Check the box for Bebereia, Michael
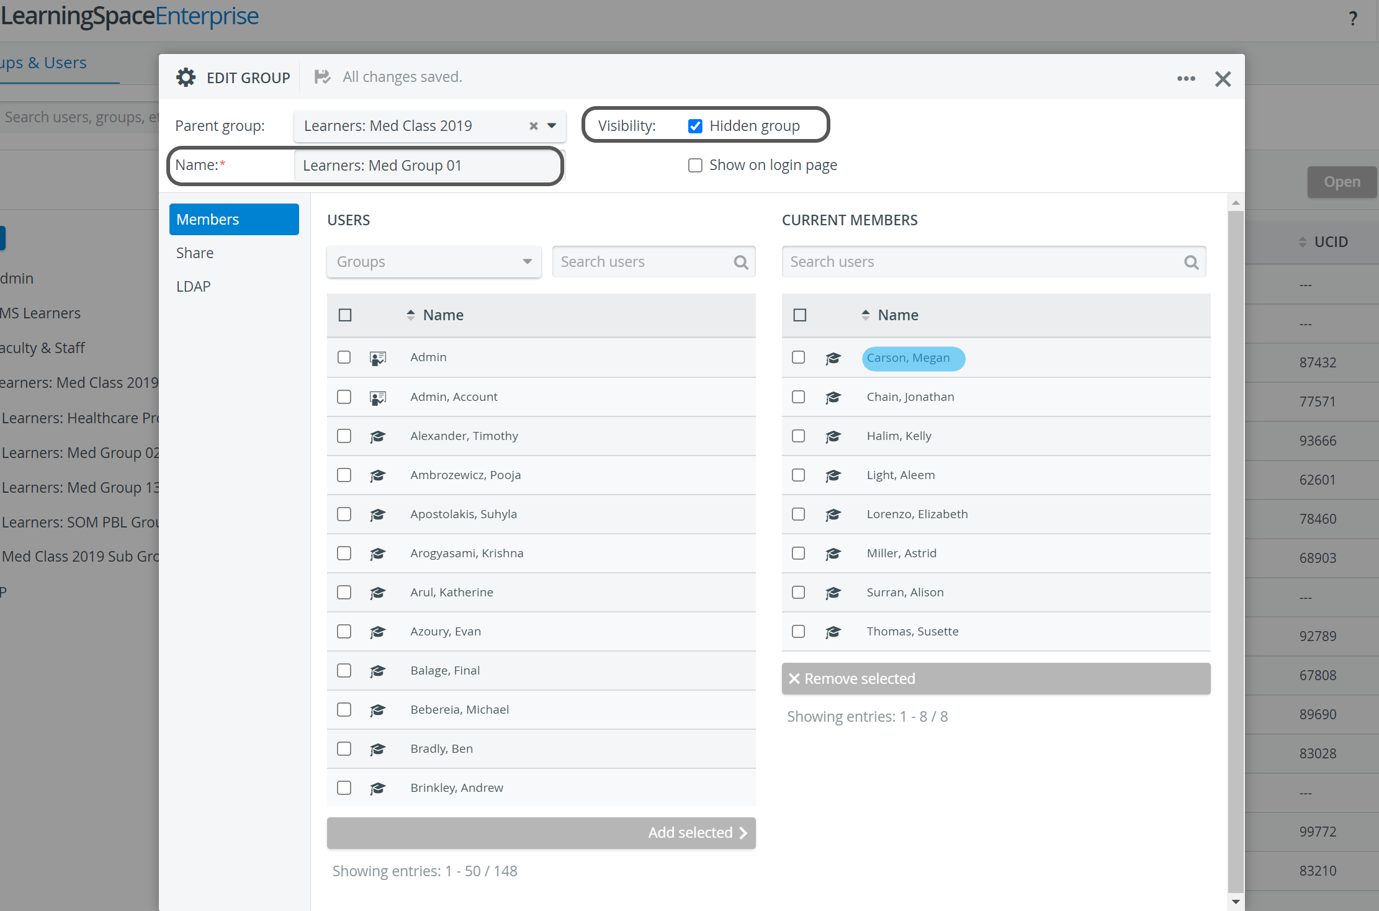1379x911 pixels. click(344, 710)
